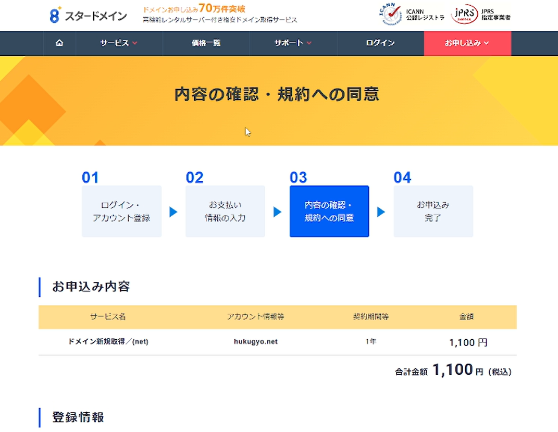Image resolution: width=558 pixels, height=432 pixels.
Task: Click the ICANN accredited registrar badge
Action: coord(412,14)
